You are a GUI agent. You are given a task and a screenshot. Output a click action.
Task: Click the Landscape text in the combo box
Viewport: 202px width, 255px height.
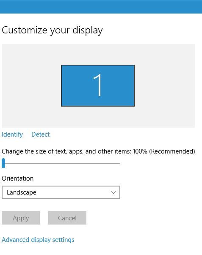coord(22,192)
